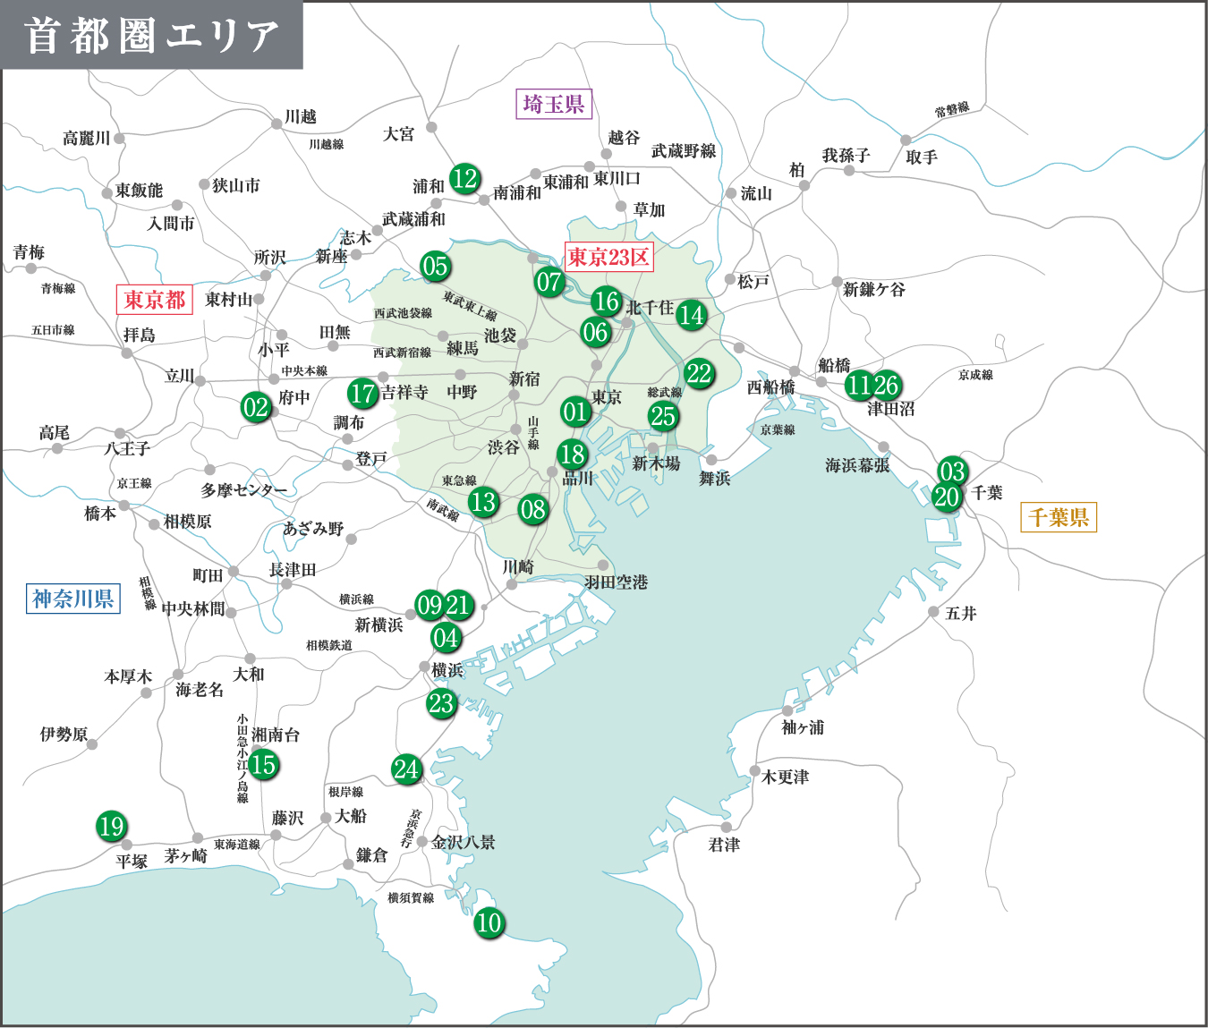Click the 本厚木 station label

[x=128, y=676]
